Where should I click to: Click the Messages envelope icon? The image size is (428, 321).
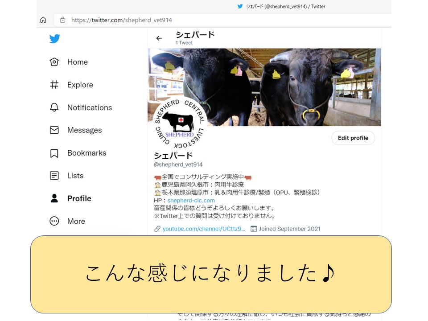pyautogui.click(x=54, y=130)
